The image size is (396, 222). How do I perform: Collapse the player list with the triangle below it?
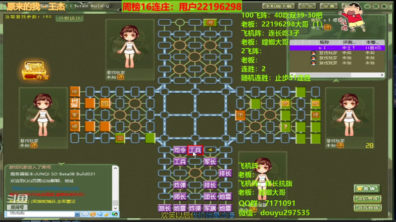click(x=336, y=80)
